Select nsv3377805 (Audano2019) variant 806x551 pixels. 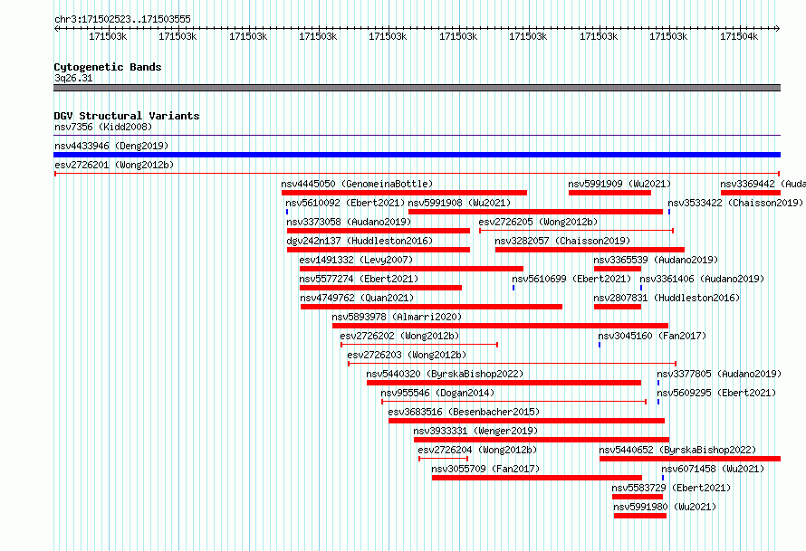pyautogui.click(x=719, y=374)
